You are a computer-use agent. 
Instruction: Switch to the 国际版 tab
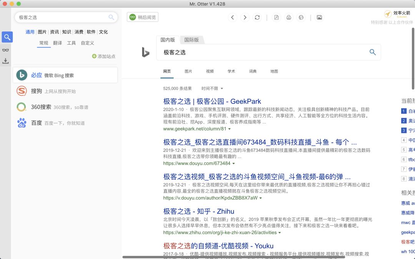click(x=191, y=40)
